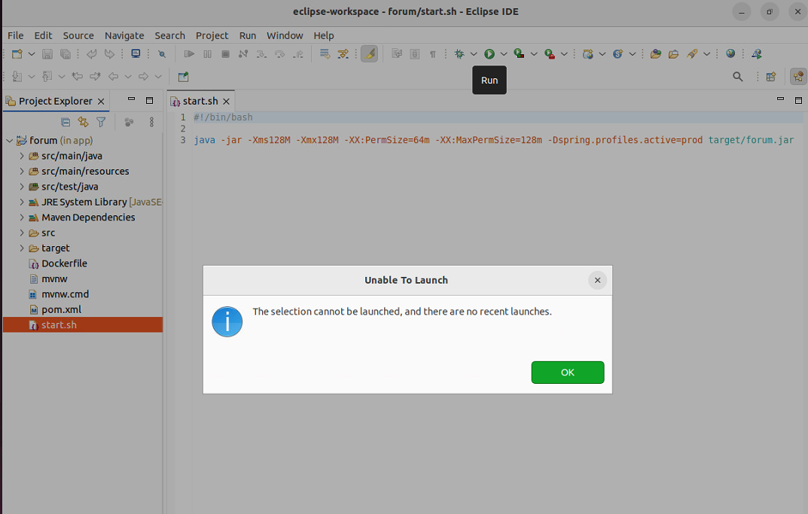
Task: Click the New wizard toolbar icon
Action: coord(17,53)
